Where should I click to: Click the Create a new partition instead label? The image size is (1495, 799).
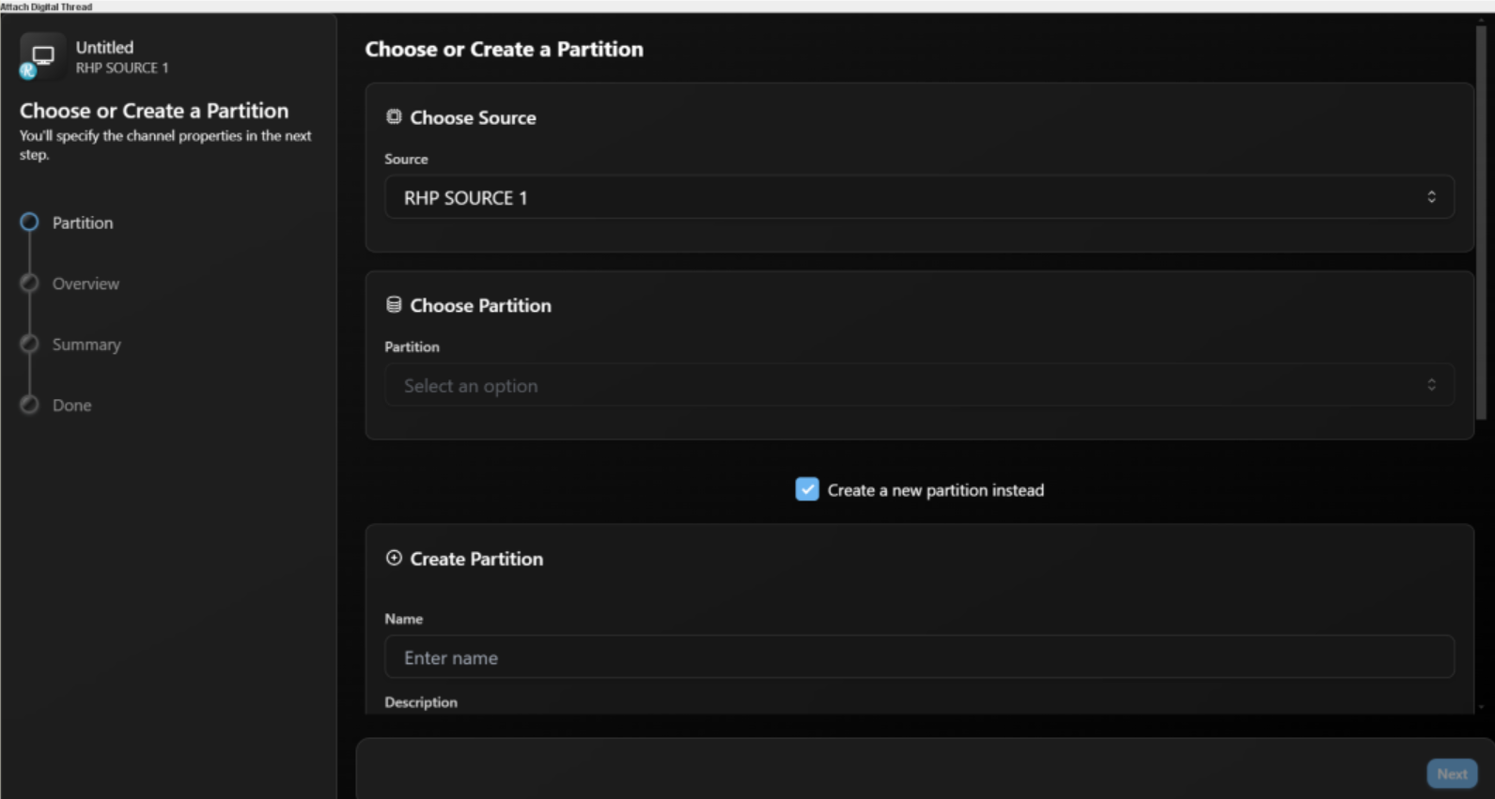[x=935, y=490]
